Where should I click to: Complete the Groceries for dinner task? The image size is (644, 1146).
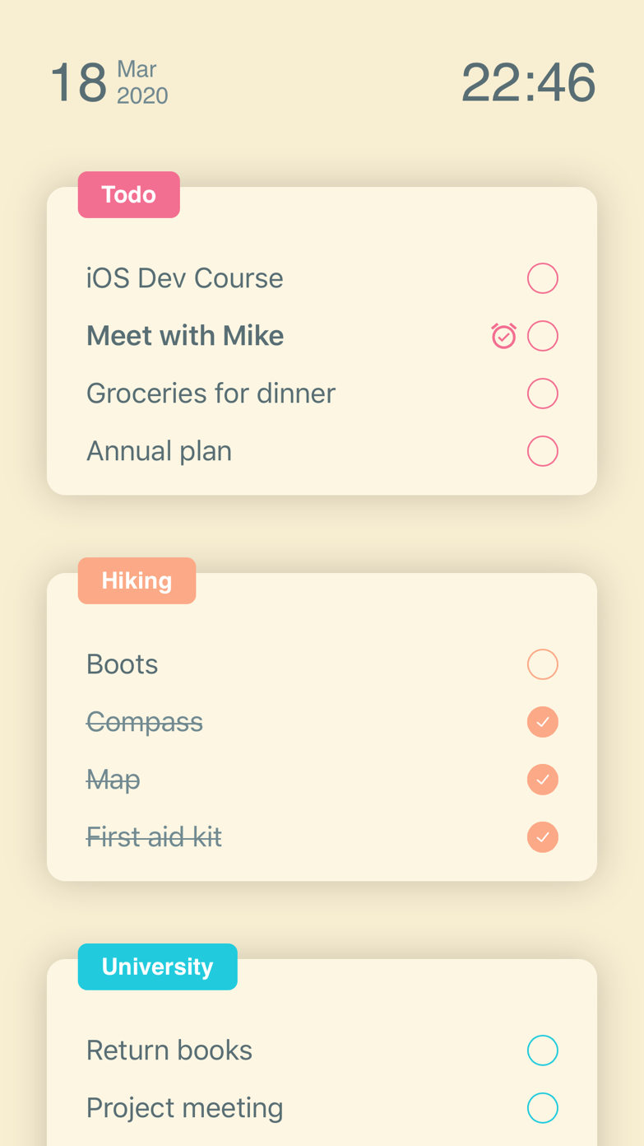coord(543,394)
